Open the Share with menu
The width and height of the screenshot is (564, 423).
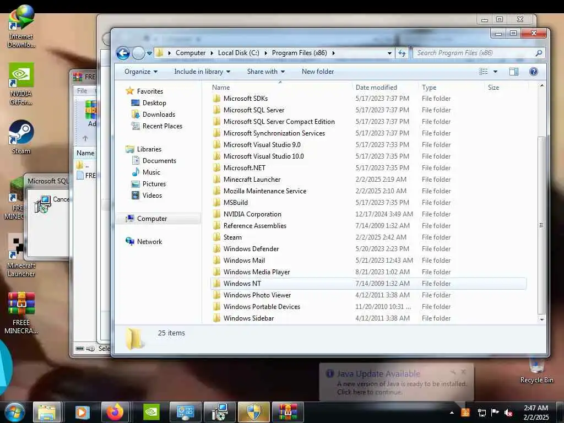point(266,72)
